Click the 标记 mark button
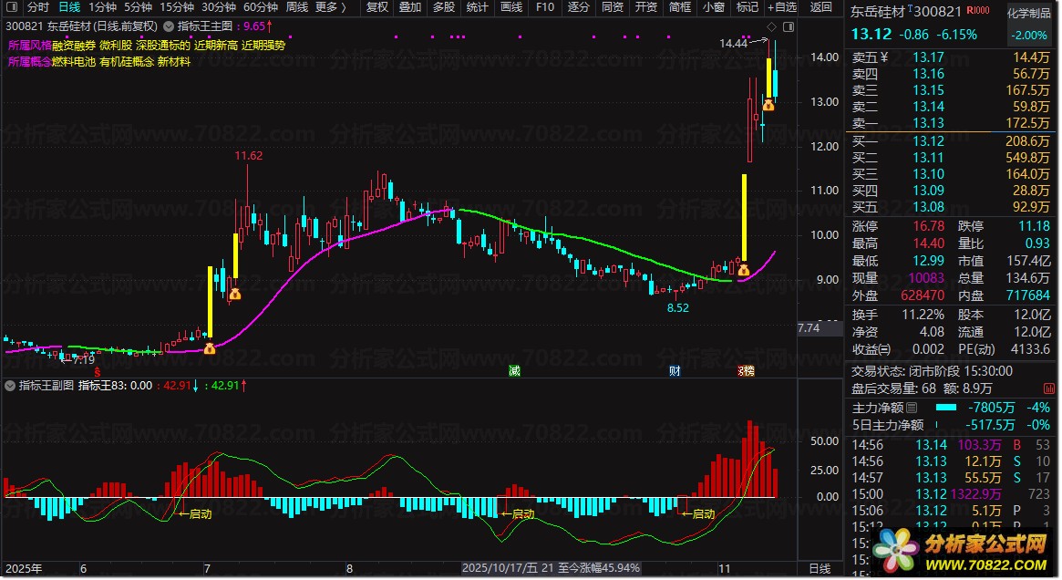This screenshot has width=1062, height=580. (748, 6)
